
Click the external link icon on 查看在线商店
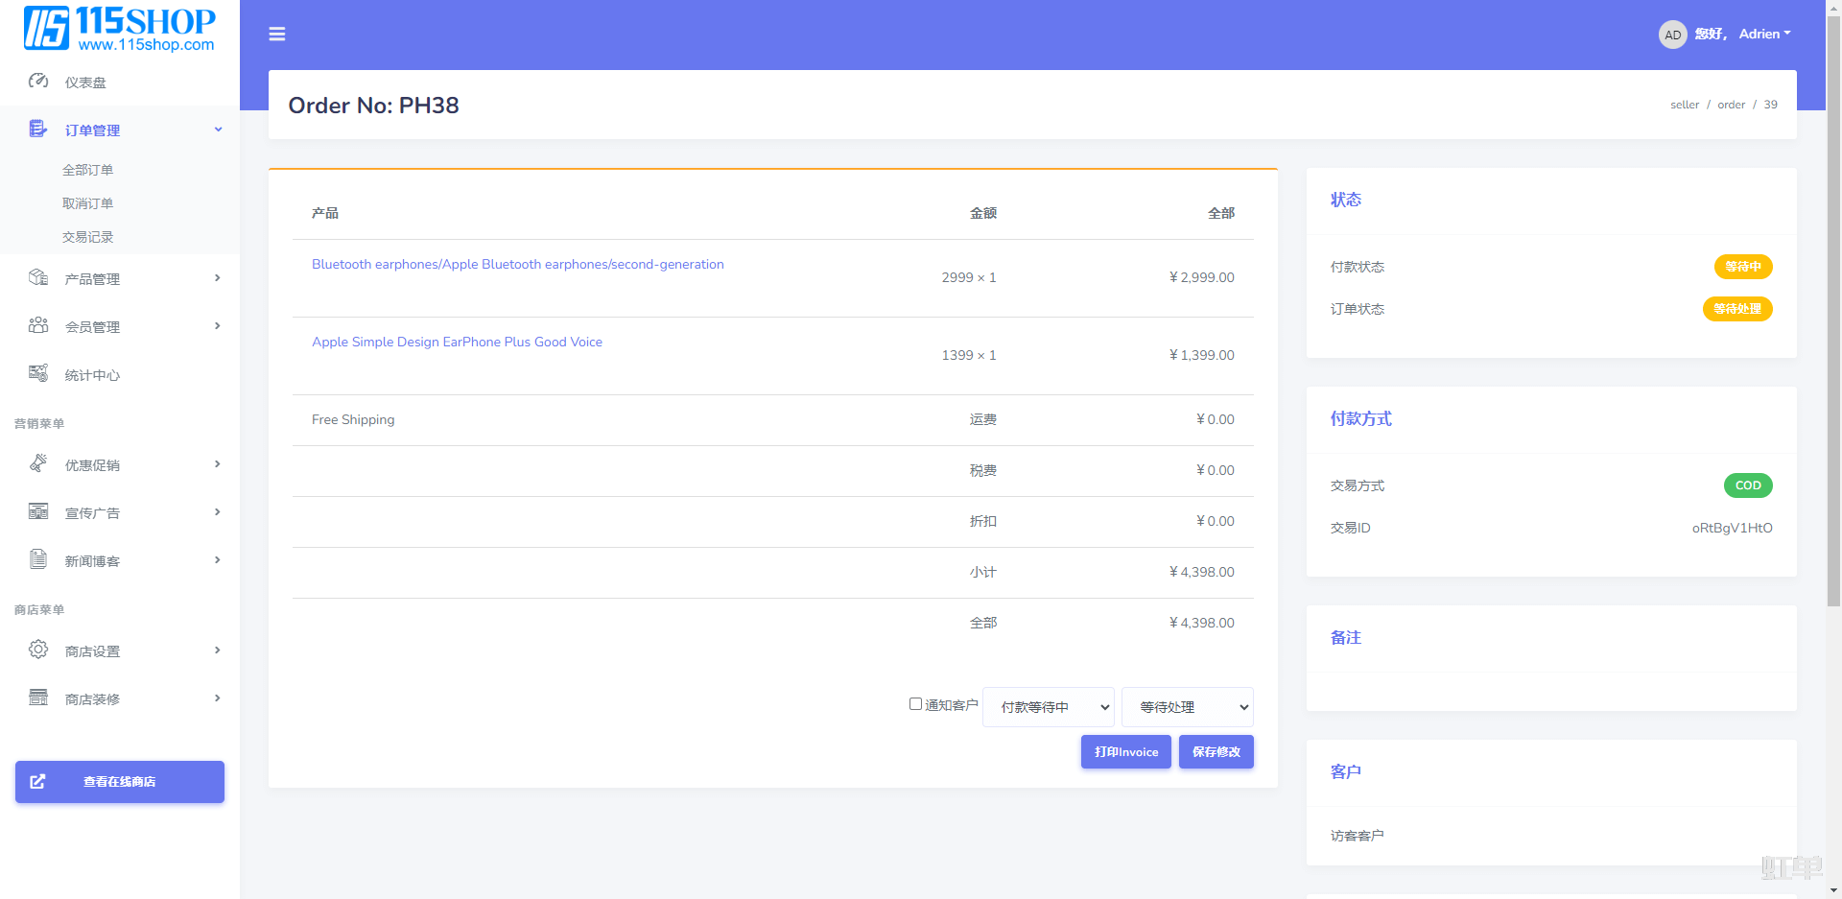point(37,782)
